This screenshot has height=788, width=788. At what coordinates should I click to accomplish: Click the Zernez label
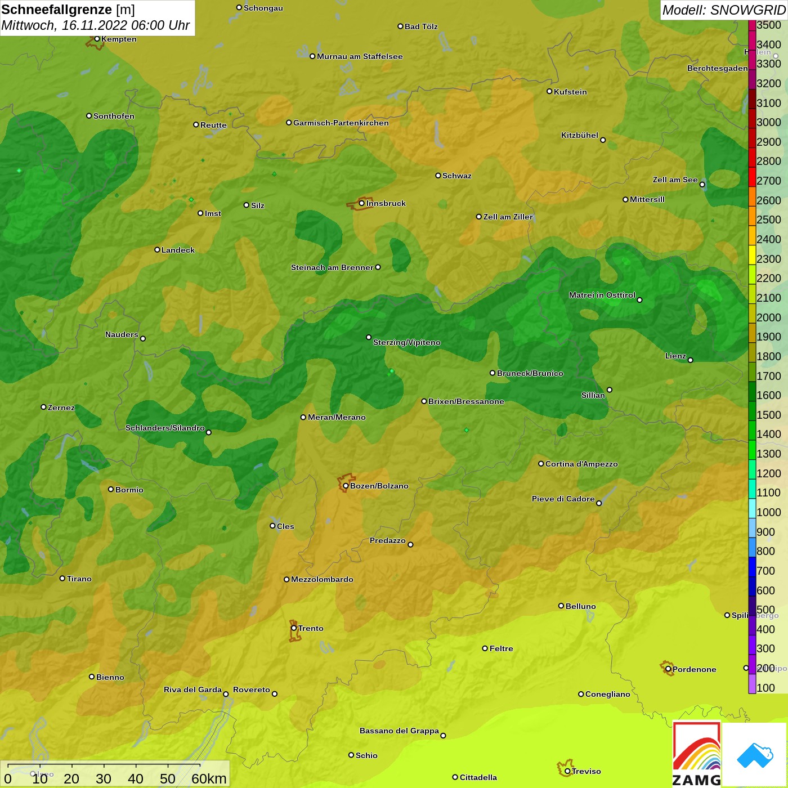(x=61, y=408)
